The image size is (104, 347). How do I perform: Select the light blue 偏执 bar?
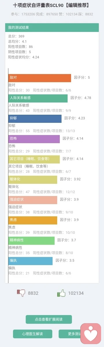[x=30, y=261]
